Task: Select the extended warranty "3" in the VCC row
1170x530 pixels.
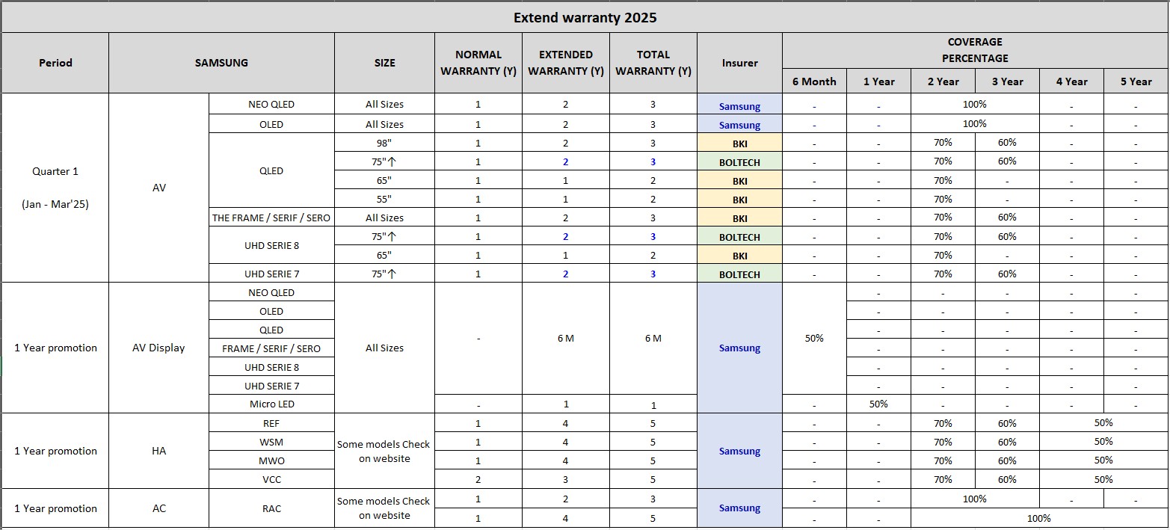Action: pos(566,479)
